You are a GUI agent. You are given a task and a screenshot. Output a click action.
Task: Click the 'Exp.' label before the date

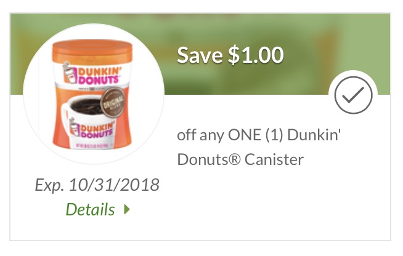click(49, 185)
